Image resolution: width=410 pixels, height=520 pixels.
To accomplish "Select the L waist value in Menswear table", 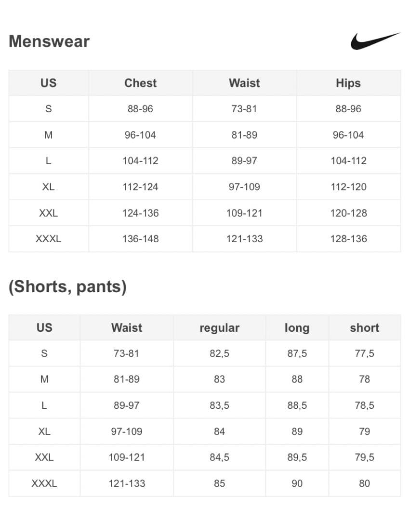I will [244, 161].
